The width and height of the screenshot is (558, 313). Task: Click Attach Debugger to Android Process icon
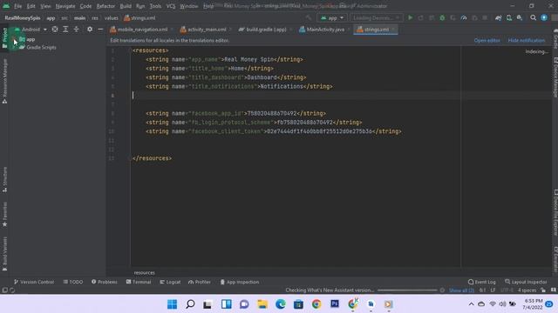[474, 17]
